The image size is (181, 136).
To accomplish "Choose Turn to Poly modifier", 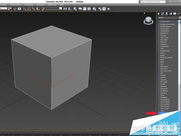I will 164,109.
